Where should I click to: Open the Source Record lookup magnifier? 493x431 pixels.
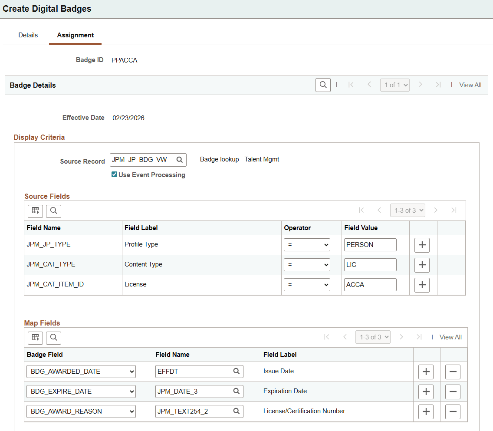[x=180, y=160]
